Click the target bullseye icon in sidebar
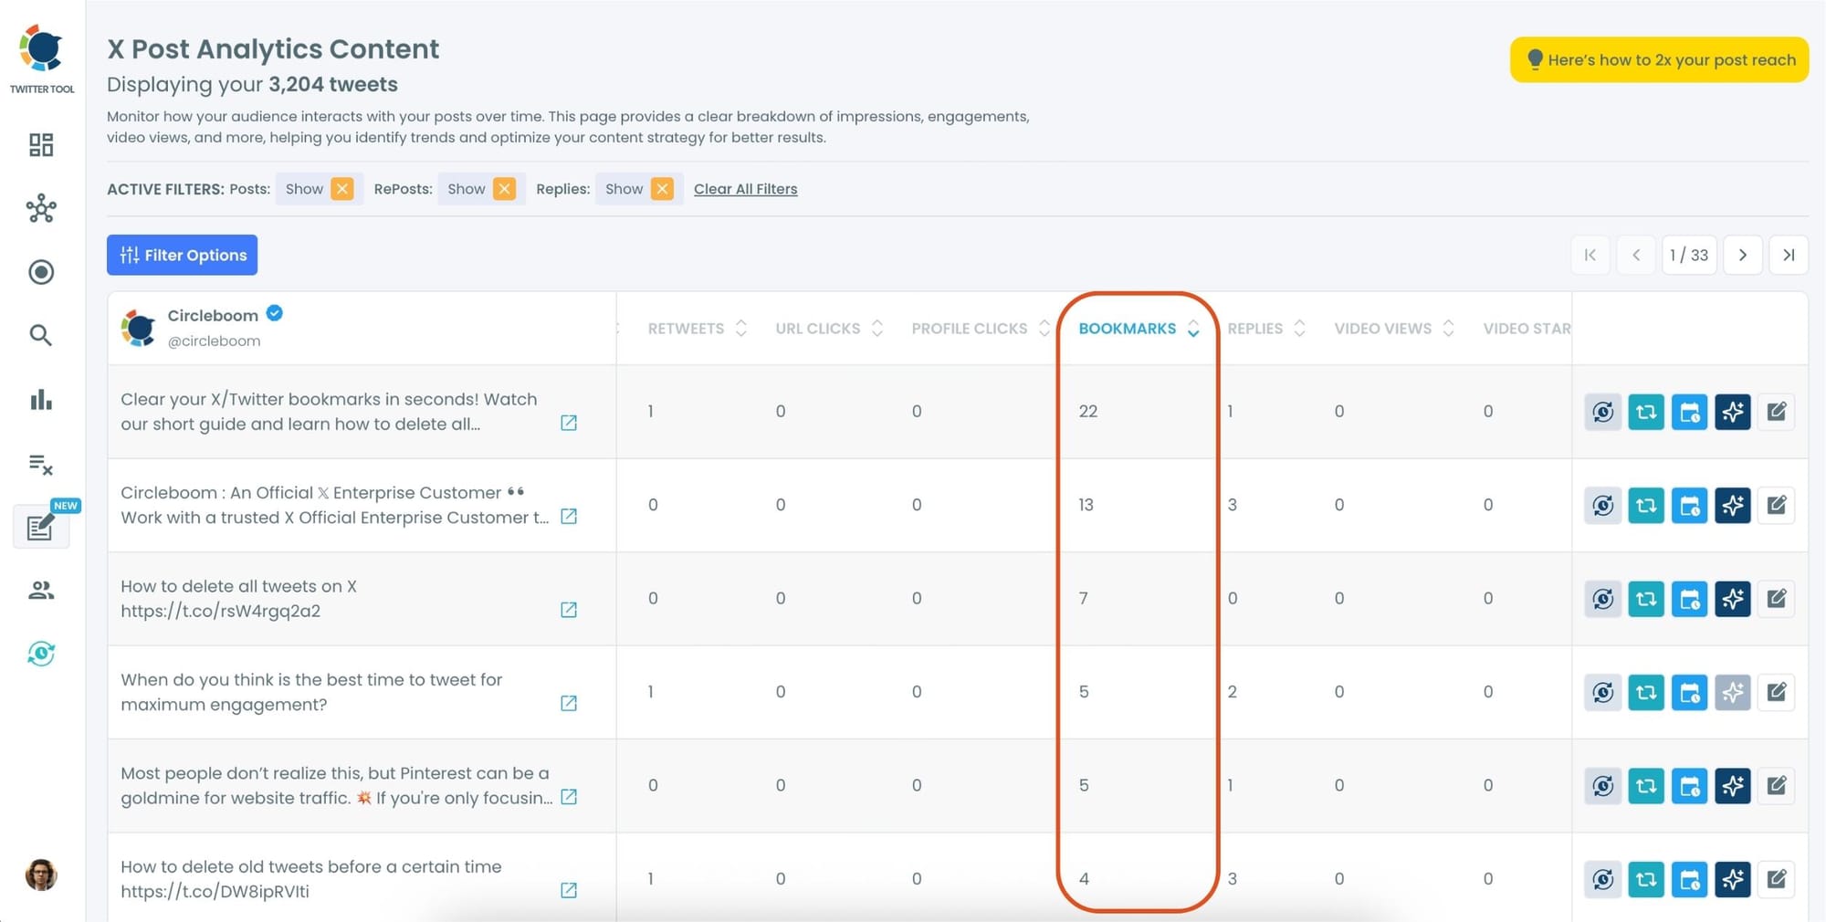The height and width of the screenshot is (922, 1826). (41, 272)
